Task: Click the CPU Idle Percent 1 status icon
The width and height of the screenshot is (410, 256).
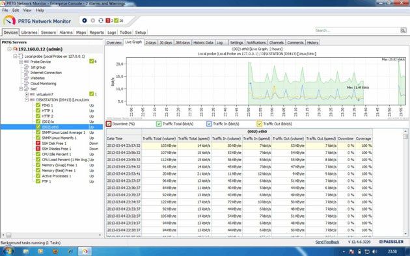Action: (38, 154)
